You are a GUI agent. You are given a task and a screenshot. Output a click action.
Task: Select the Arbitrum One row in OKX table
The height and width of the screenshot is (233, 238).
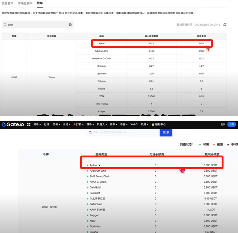[x=151, y=51]
